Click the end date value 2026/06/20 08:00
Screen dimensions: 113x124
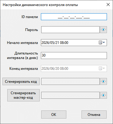pos(55,69)
